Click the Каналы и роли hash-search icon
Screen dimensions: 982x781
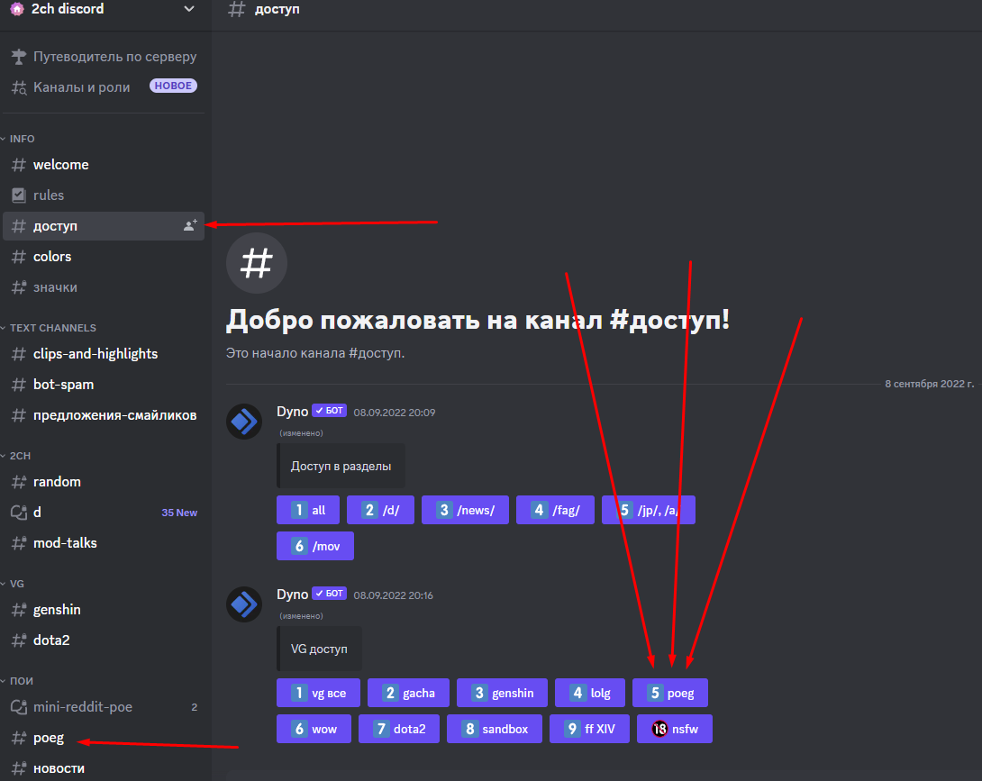pos(19,87)
